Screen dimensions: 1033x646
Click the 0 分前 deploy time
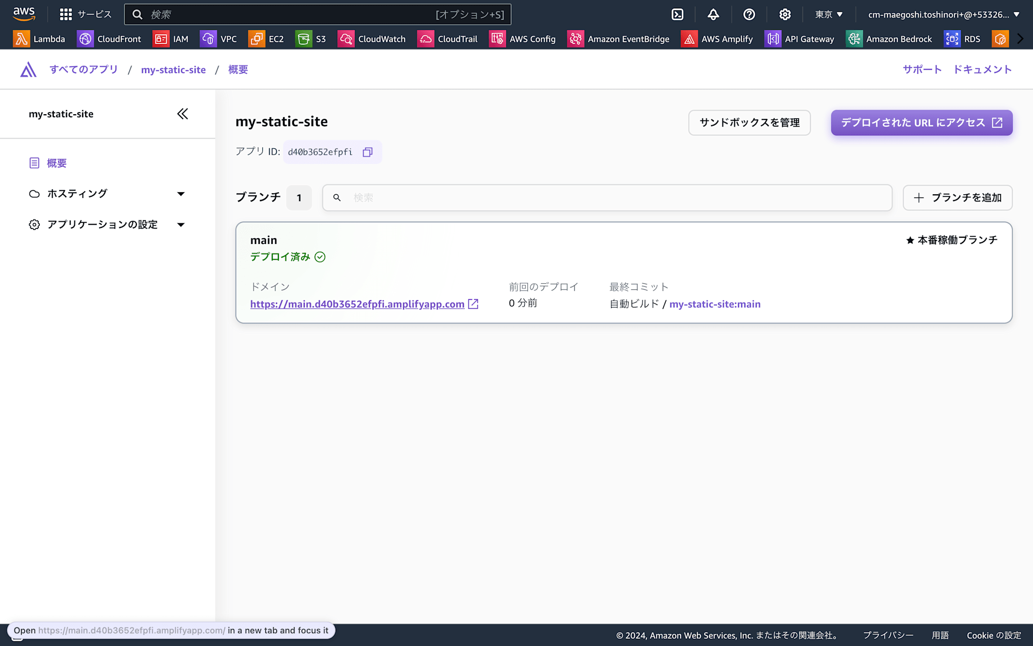523,303
